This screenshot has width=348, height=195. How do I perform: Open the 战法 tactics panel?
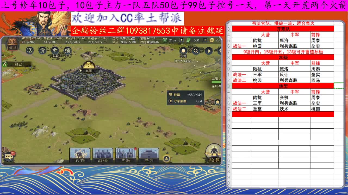[103, 155]
